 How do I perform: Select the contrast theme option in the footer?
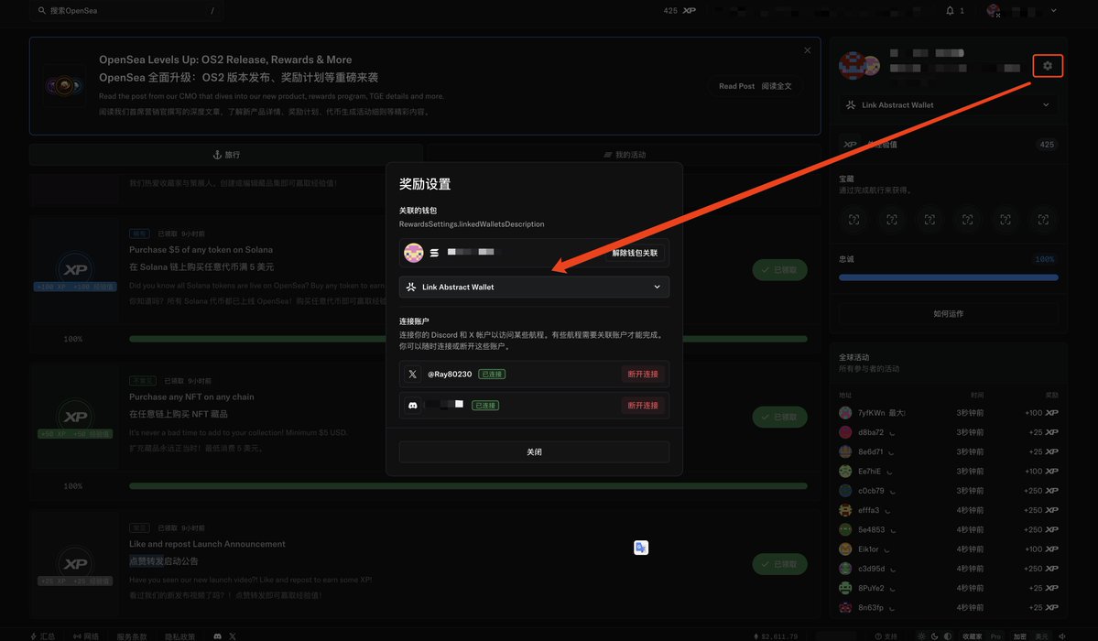948,636
